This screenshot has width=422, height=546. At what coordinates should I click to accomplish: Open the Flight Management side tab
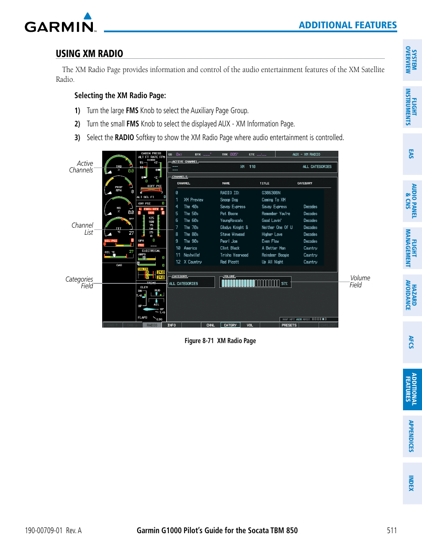(x=412, y=248)
